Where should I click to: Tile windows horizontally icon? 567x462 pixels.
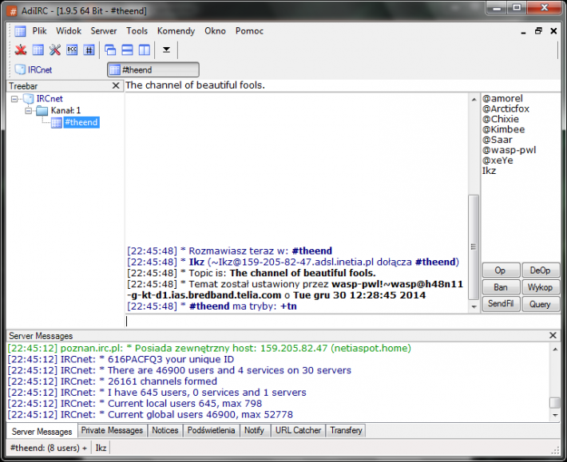[x=127, y=49]
